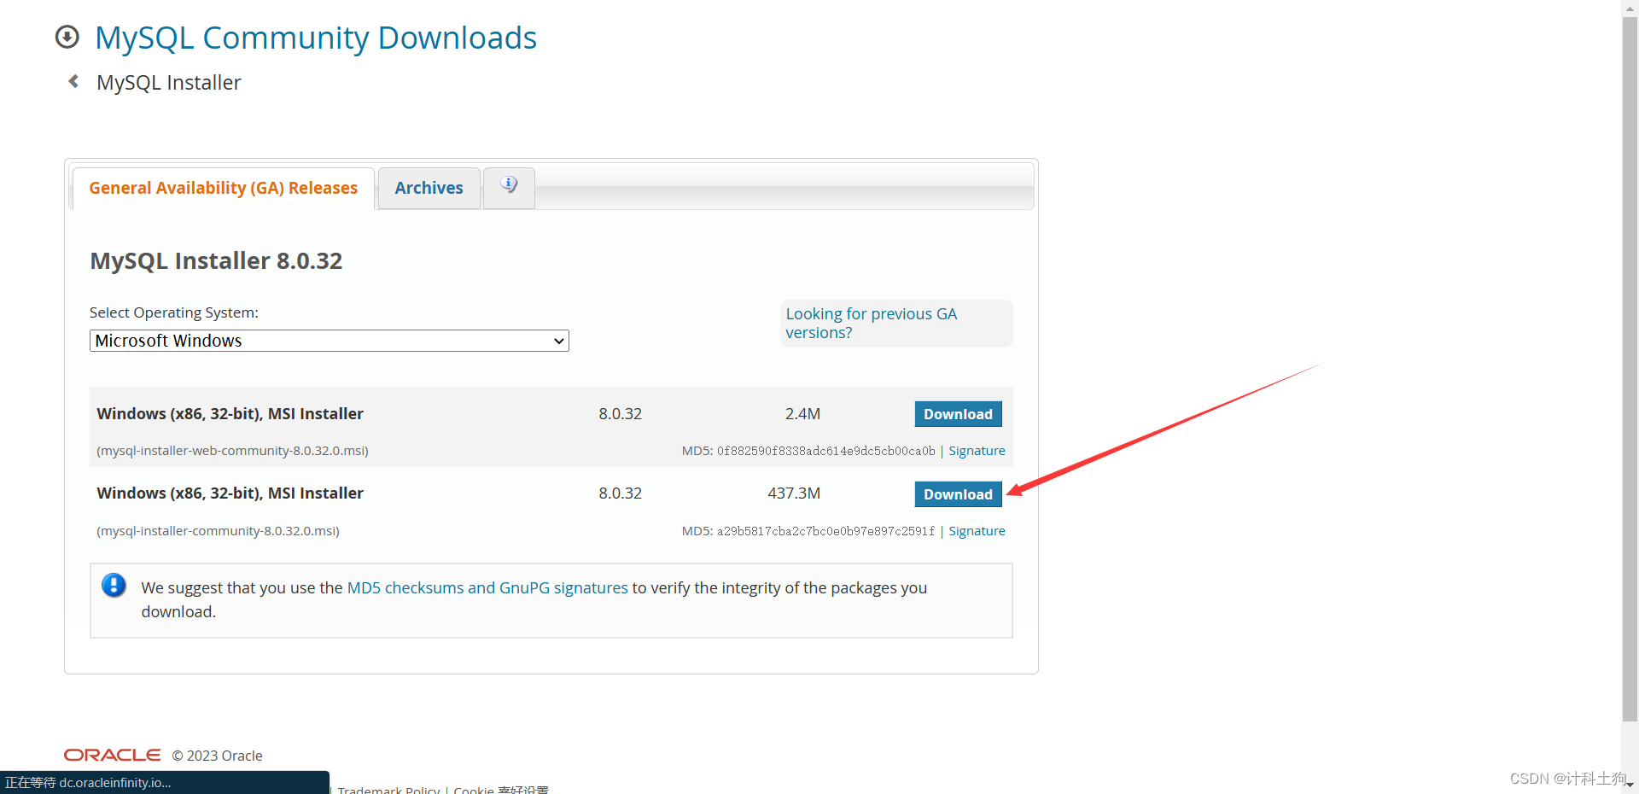Open Signature link for 437.3M installer
The height and width of the screenshot is (794, 1639).
click(977, 531)
